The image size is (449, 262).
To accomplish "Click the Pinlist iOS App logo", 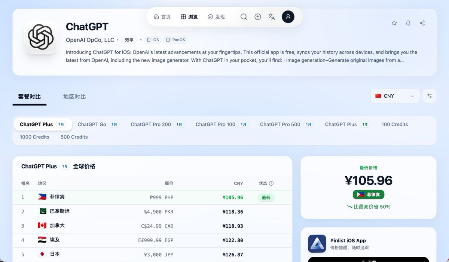I will (x=317, y=244).
